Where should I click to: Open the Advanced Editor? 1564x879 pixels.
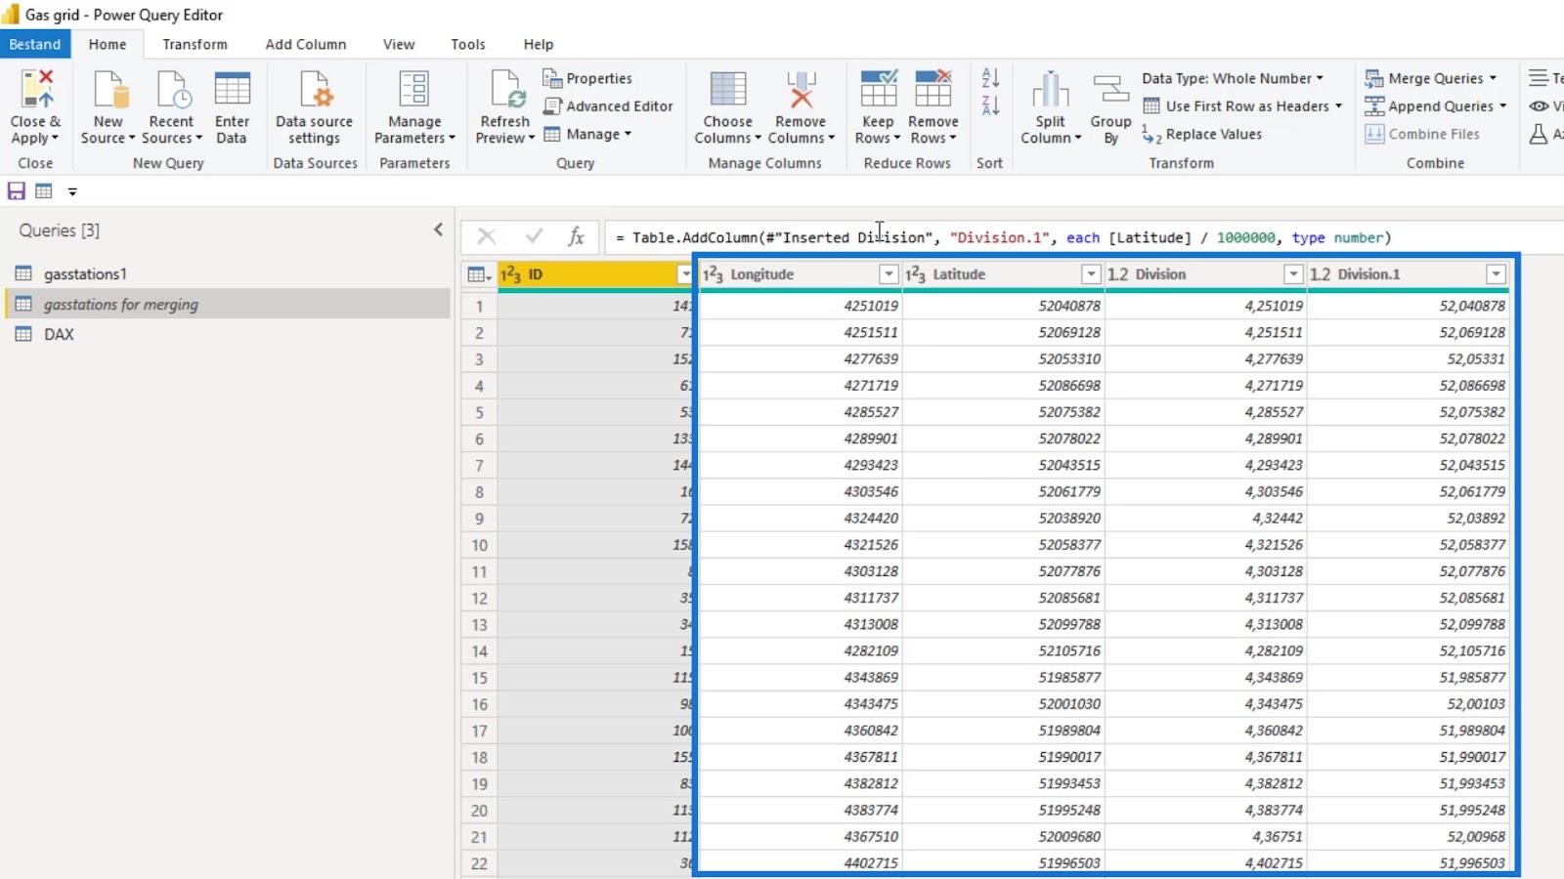click(608, 105)
